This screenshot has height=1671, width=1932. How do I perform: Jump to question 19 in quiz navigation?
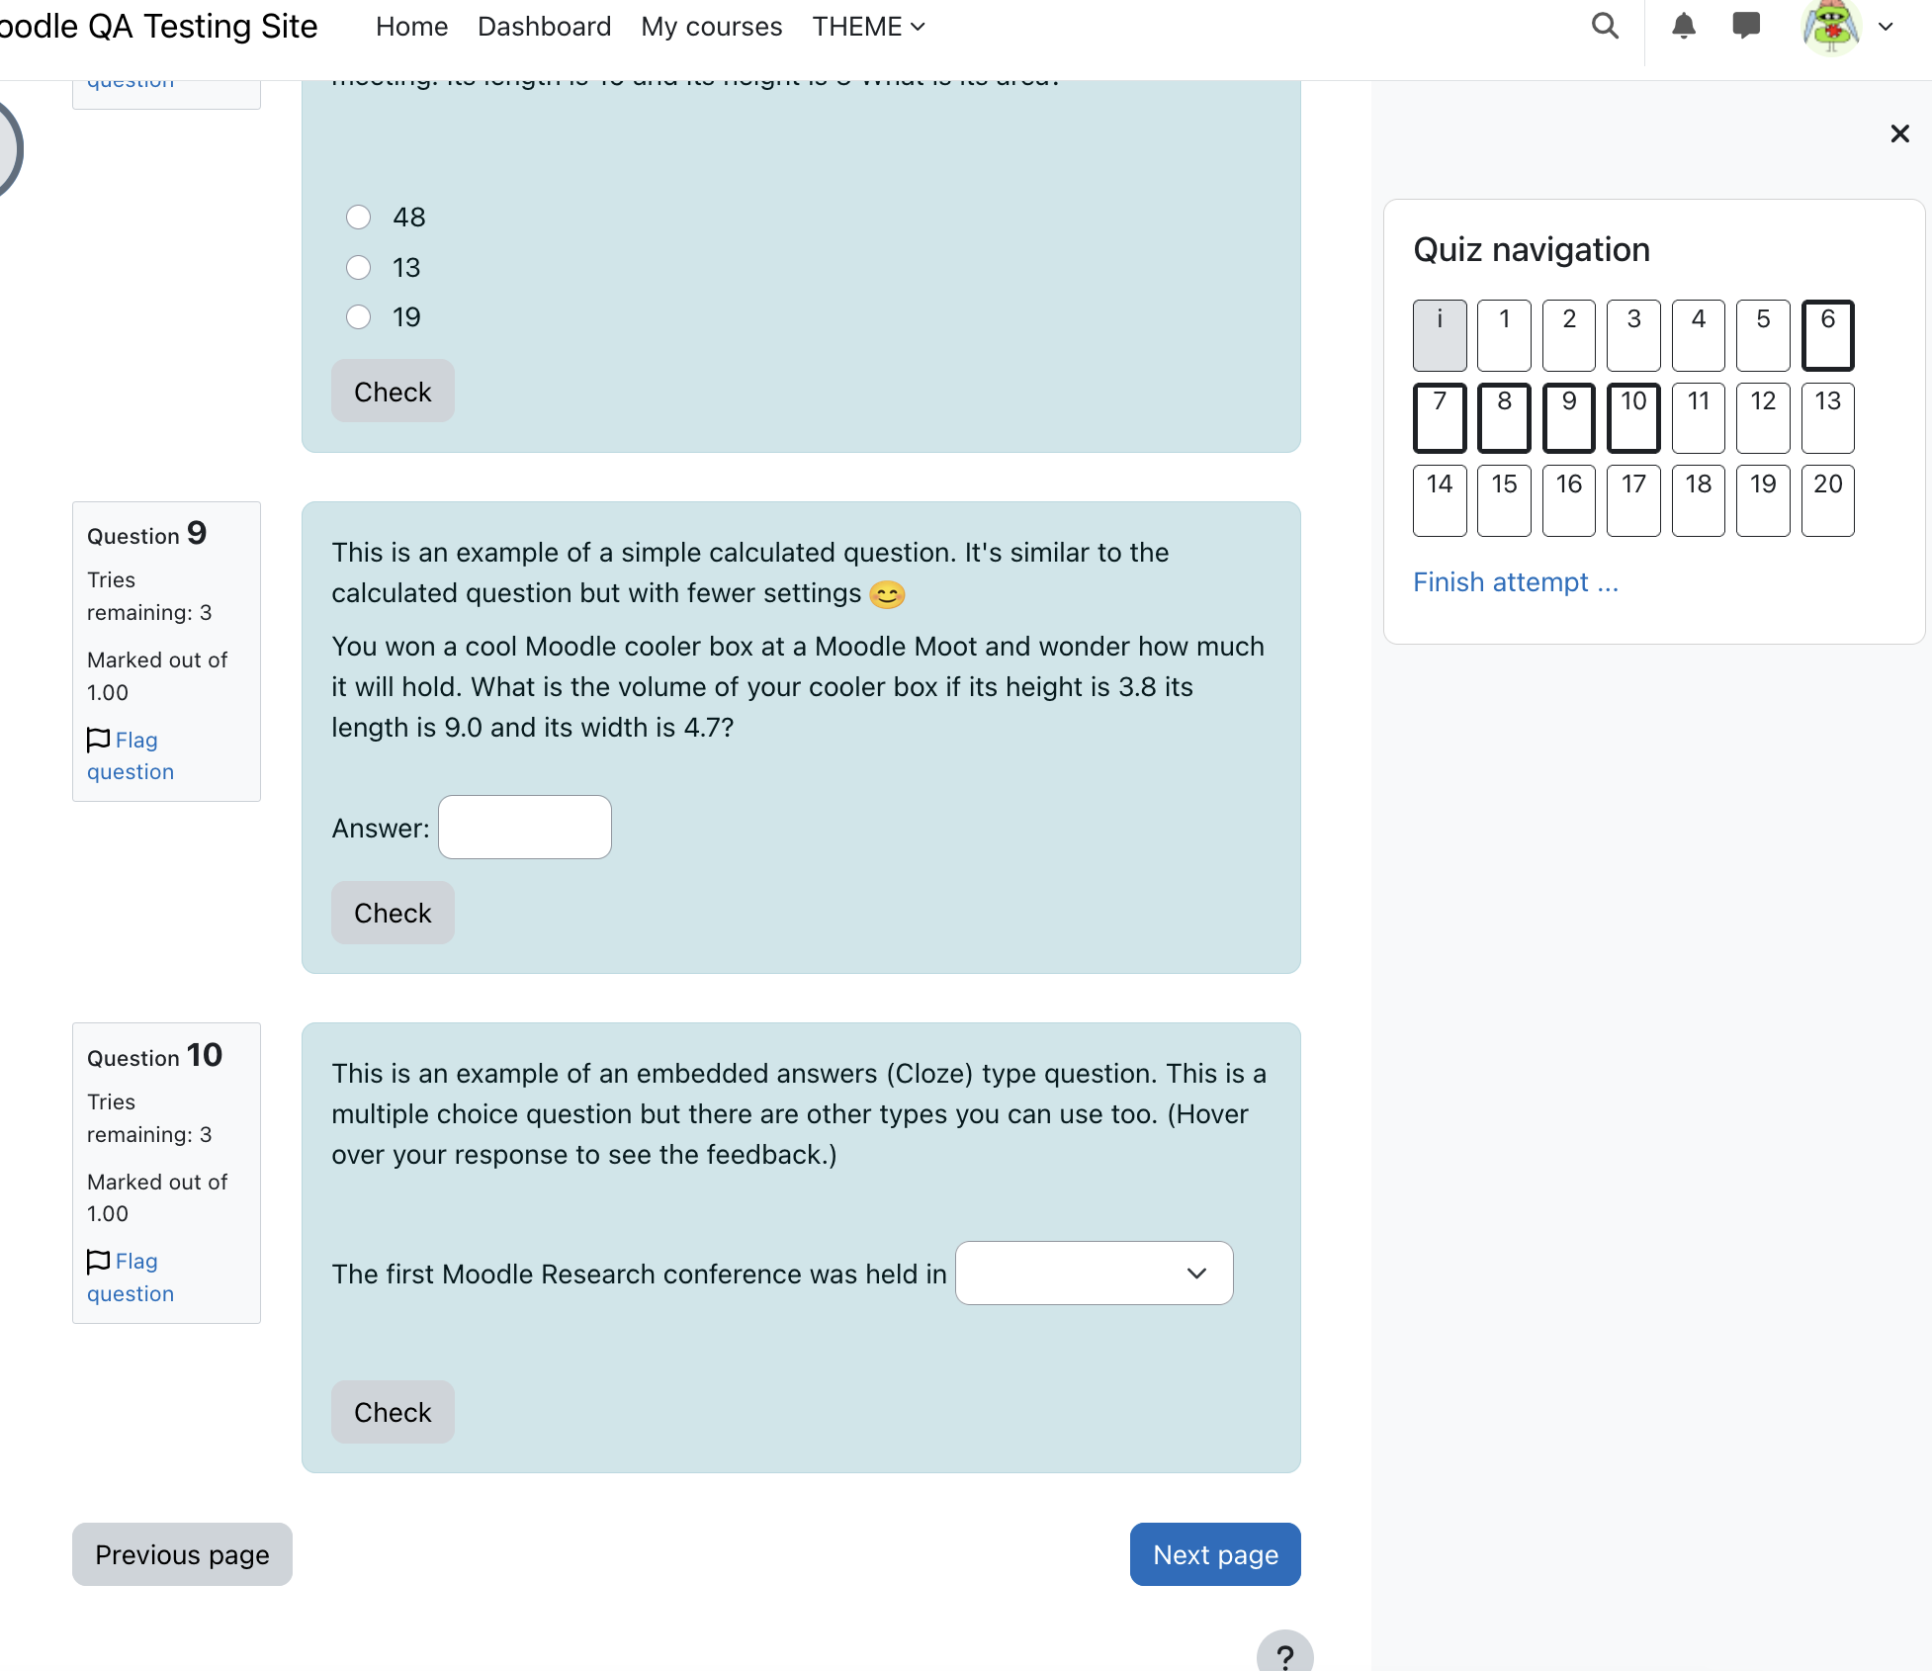click(1763, 501)
